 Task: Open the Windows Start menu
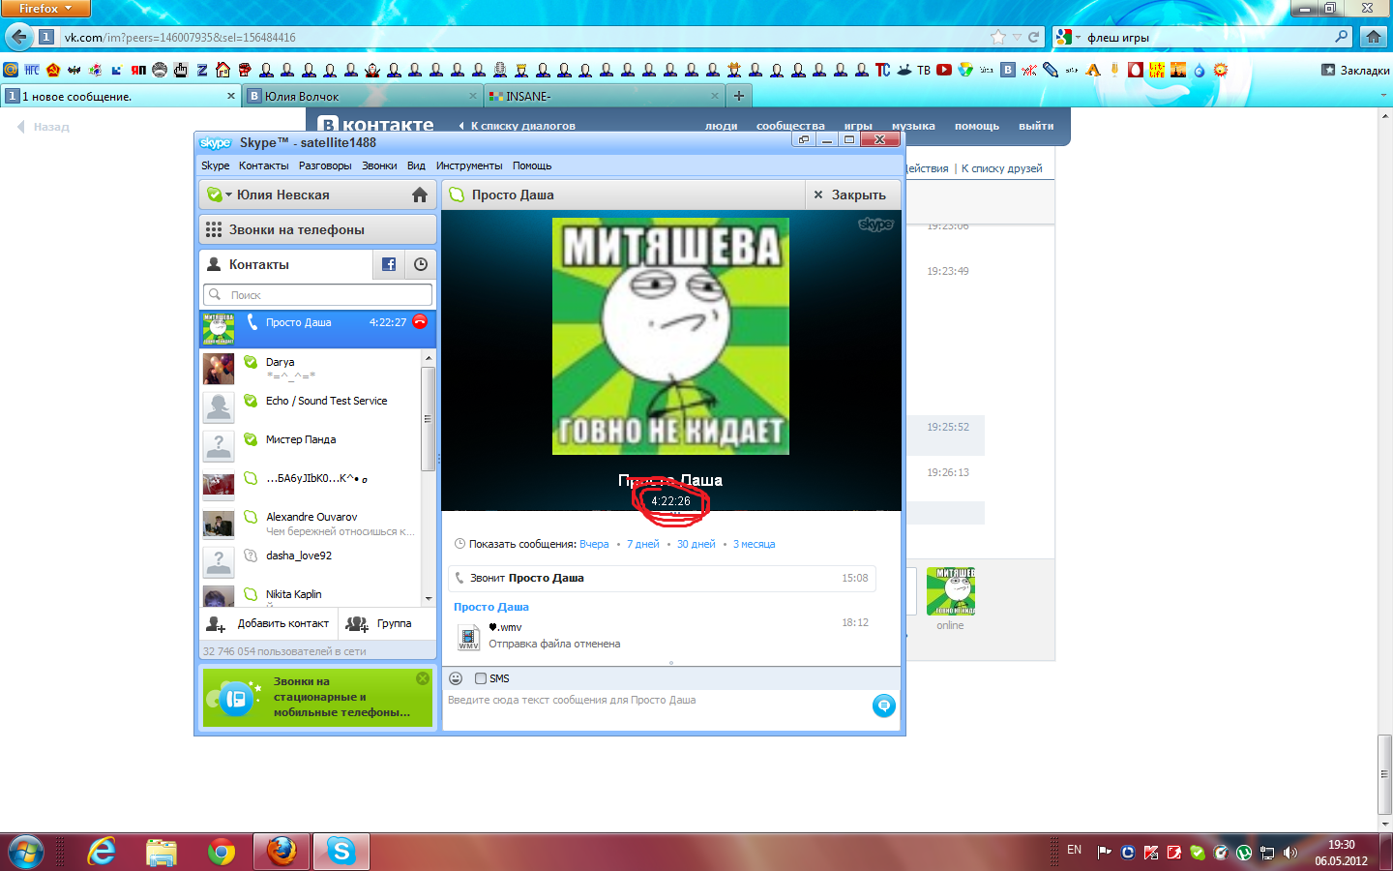click(25, 852)
